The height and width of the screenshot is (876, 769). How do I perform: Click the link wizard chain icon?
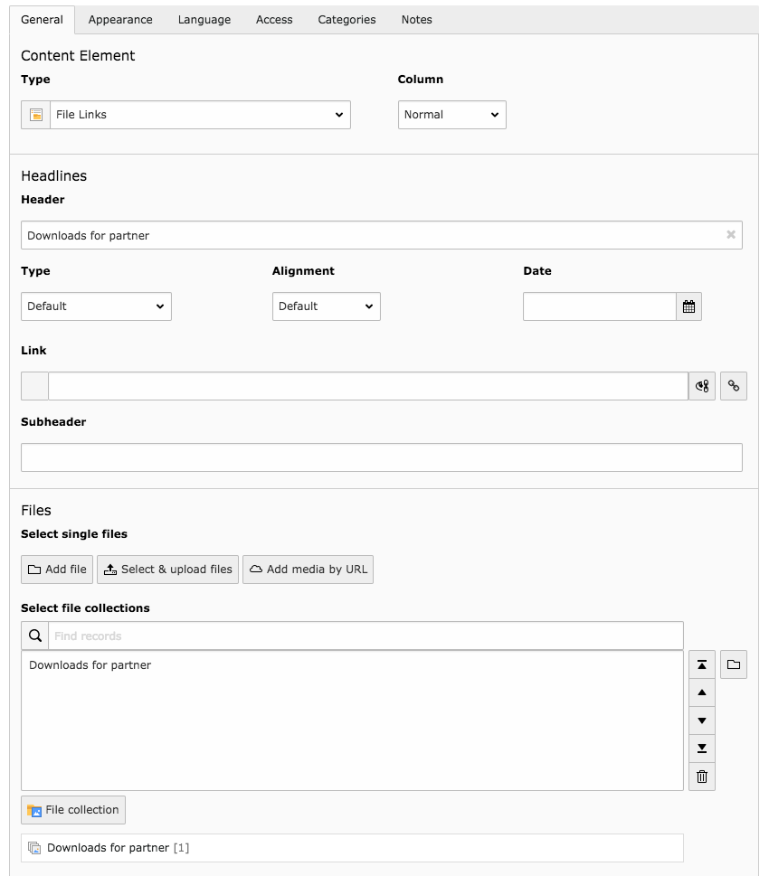click(x=733, y=386)
